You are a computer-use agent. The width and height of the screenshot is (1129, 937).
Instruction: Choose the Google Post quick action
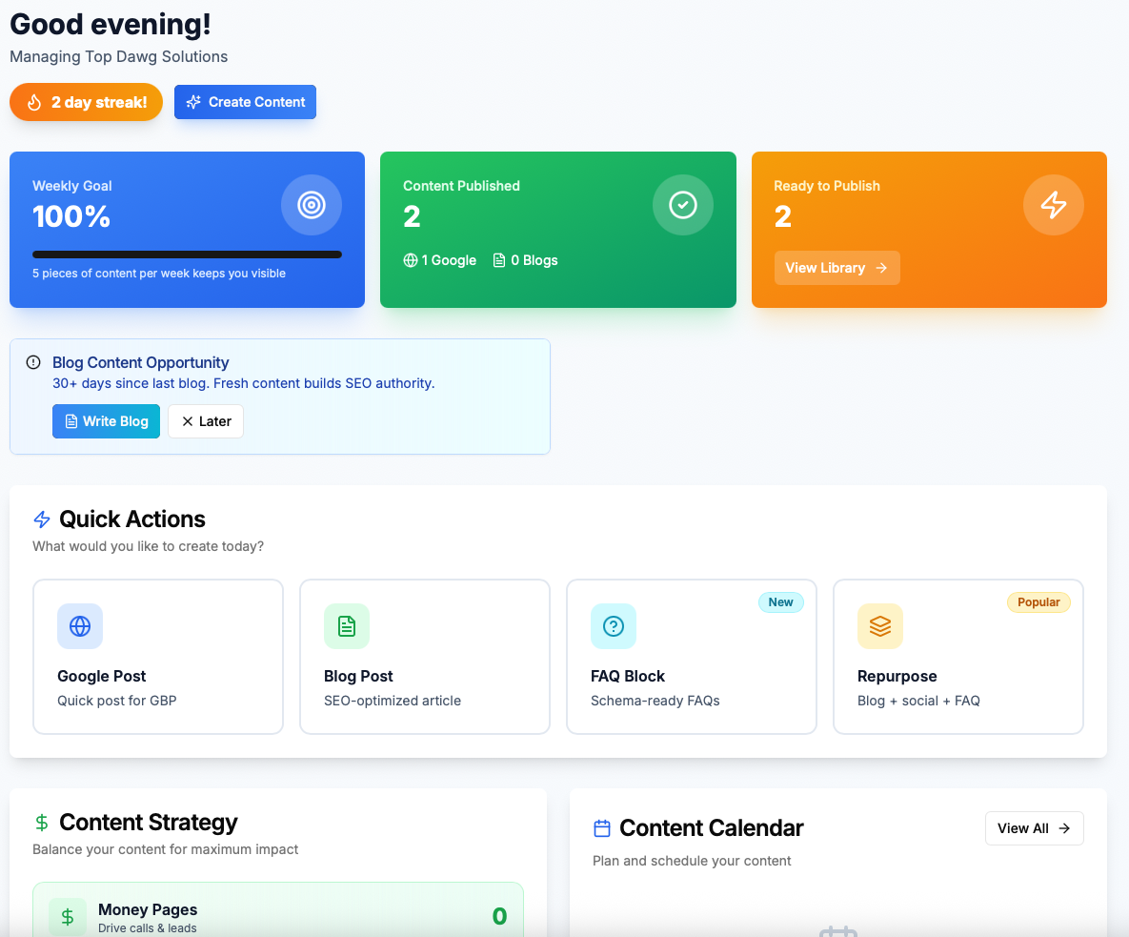coord(158,657)
